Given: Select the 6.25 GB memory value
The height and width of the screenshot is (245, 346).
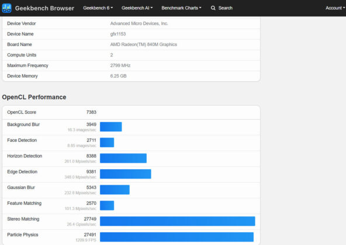Looking at the screenshot, I should click(x=118, y=76).
